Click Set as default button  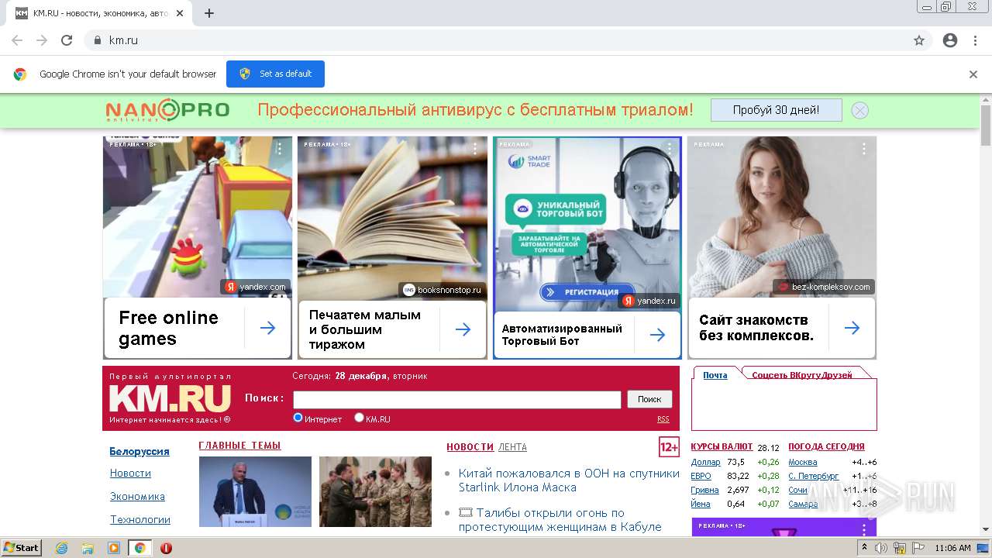click(x=275, y=74)
